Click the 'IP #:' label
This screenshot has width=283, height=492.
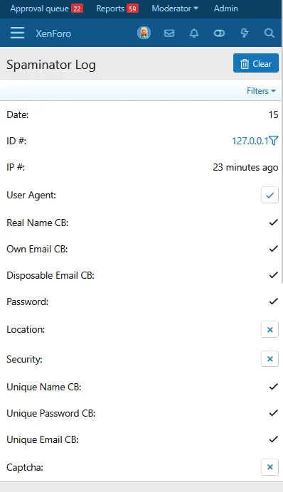16,167
